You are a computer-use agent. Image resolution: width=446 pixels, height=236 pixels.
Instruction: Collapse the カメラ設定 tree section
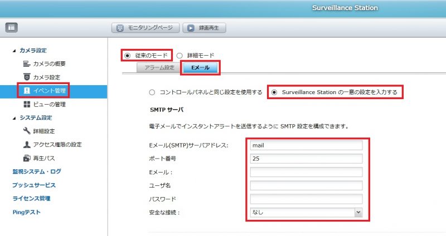point(14,51)
